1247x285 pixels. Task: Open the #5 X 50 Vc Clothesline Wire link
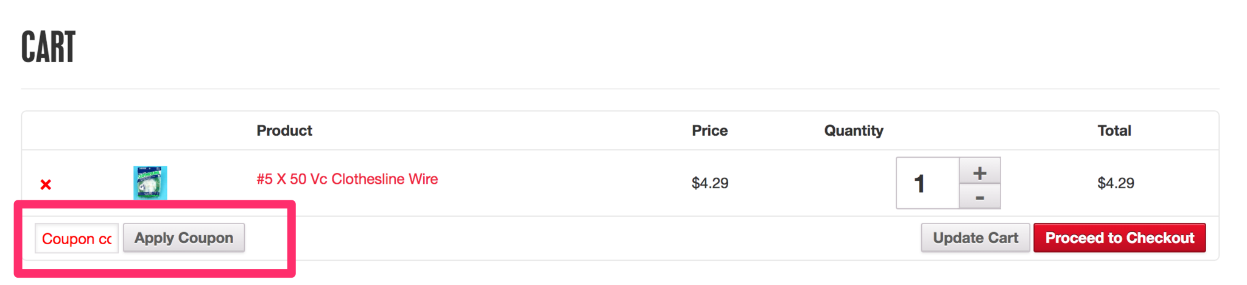click(x=347, y=179)
